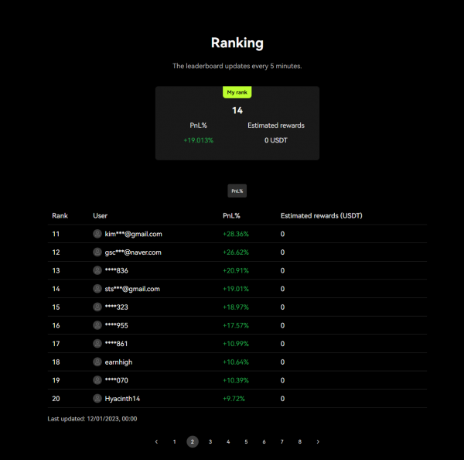464x460 pixels.
Task: Click avatar icon next to sts***@gmail.com
Action: click(x=97, y=289)
